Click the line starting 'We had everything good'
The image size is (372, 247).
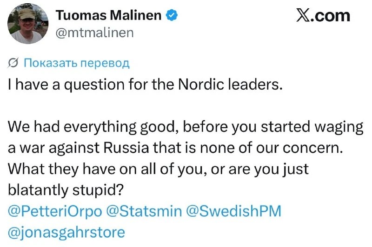click(x=186, y=127)
